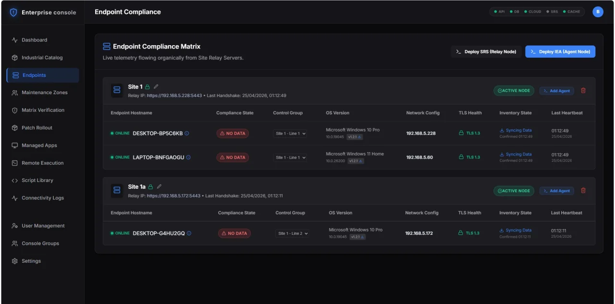This screenshot has height=304, width=615.
Task: Click the green lock icon beside Site 1
Action: coord(148,87)
